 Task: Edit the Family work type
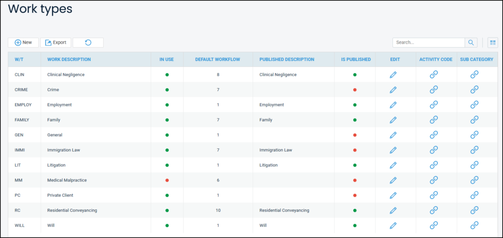tap(393, 120)
